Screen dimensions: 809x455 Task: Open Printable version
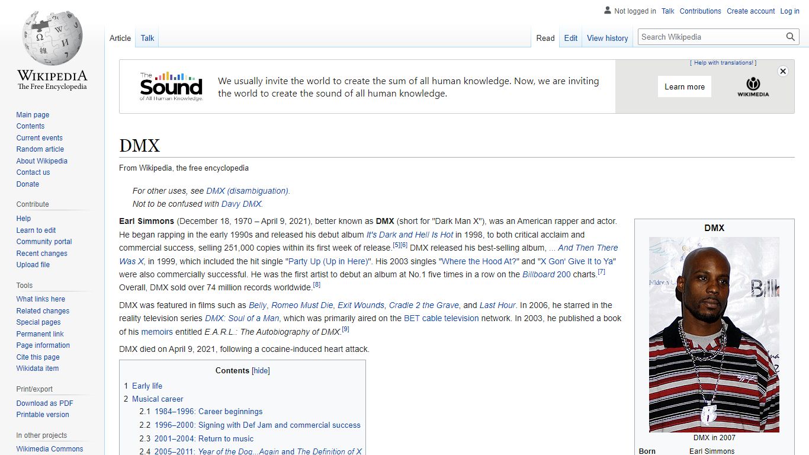tap(43, 415)
